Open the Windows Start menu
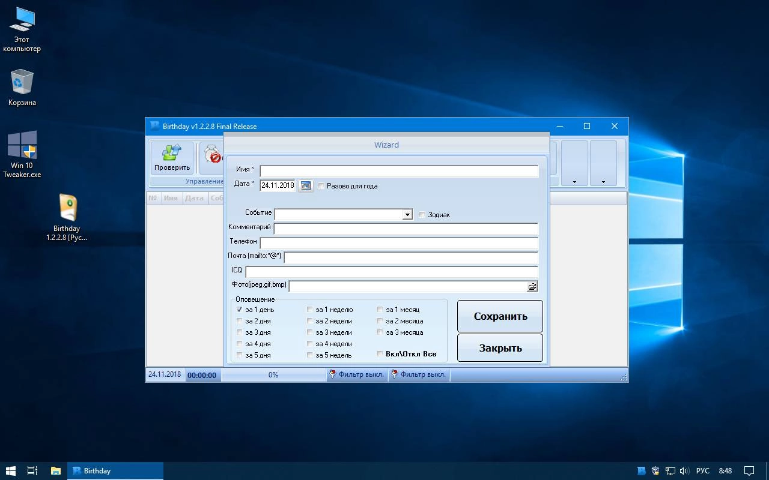This screenshot has height=480, width=769. tap(10, 471)
